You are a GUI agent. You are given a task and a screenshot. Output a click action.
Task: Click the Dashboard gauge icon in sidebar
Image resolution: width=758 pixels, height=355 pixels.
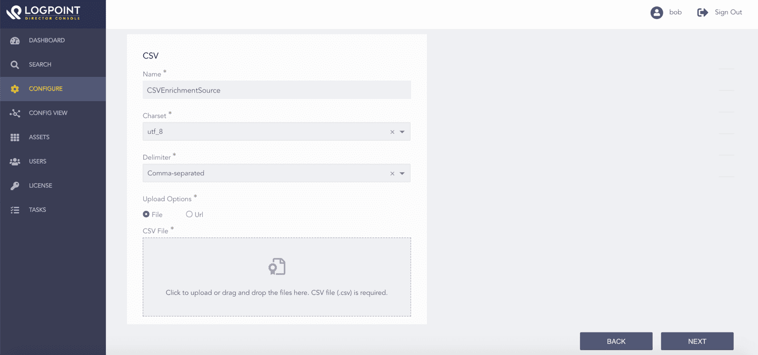coord(15,41)
